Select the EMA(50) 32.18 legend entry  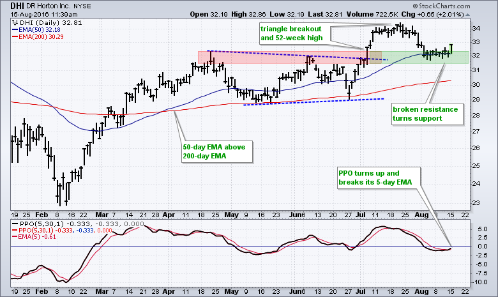point(36,30)
